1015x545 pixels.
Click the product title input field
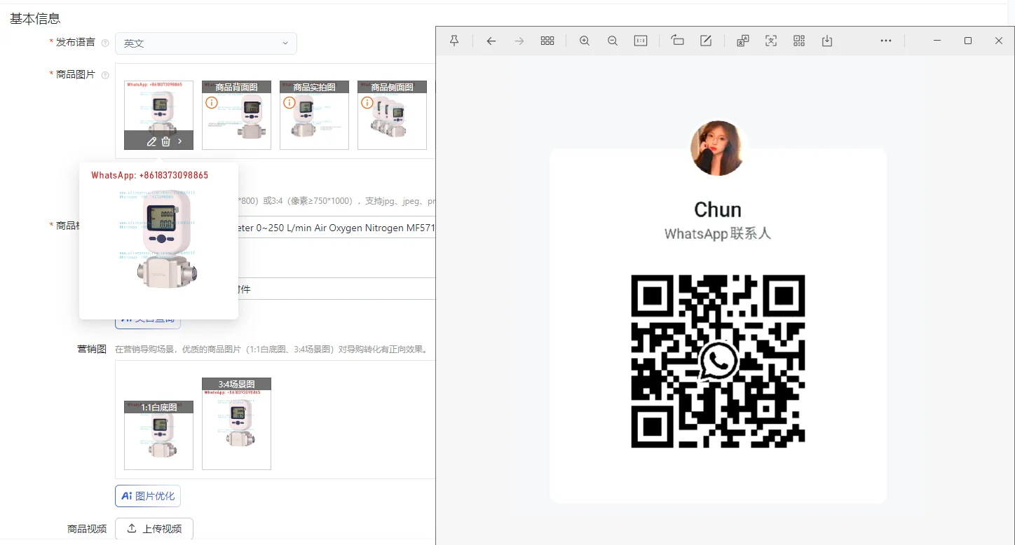click(337, 228)
